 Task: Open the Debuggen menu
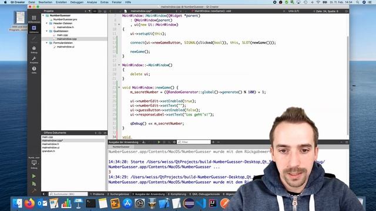tap(77, 2)
